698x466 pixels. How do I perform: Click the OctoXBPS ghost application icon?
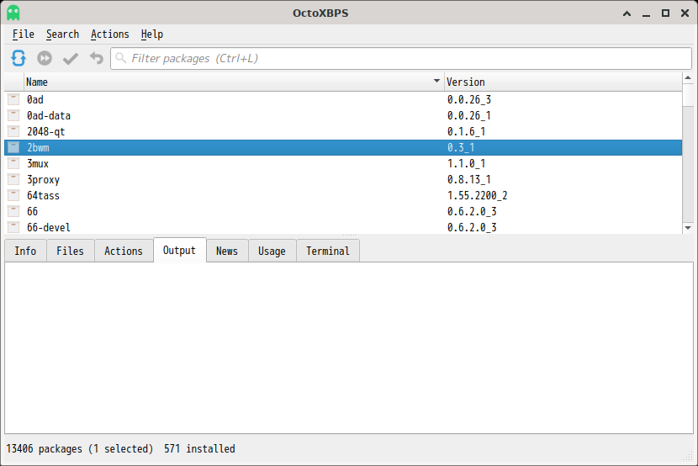[x=13, y=13]
